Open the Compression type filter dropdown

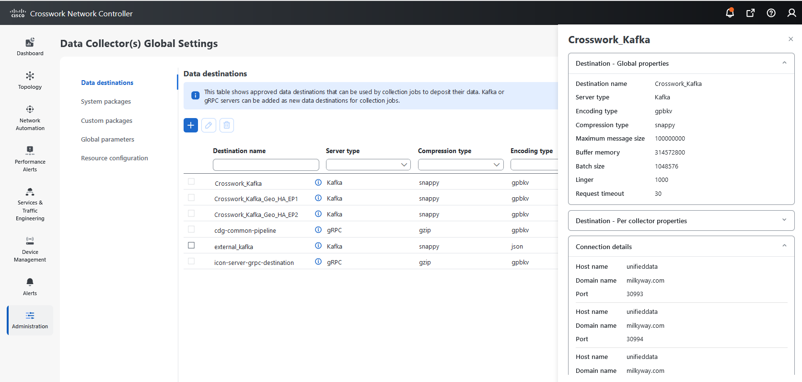tap(461, 165)
